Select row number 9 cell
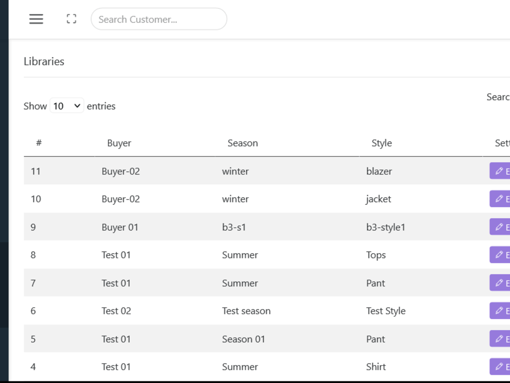This screenshot has height=383, width=510. point(33,227)
